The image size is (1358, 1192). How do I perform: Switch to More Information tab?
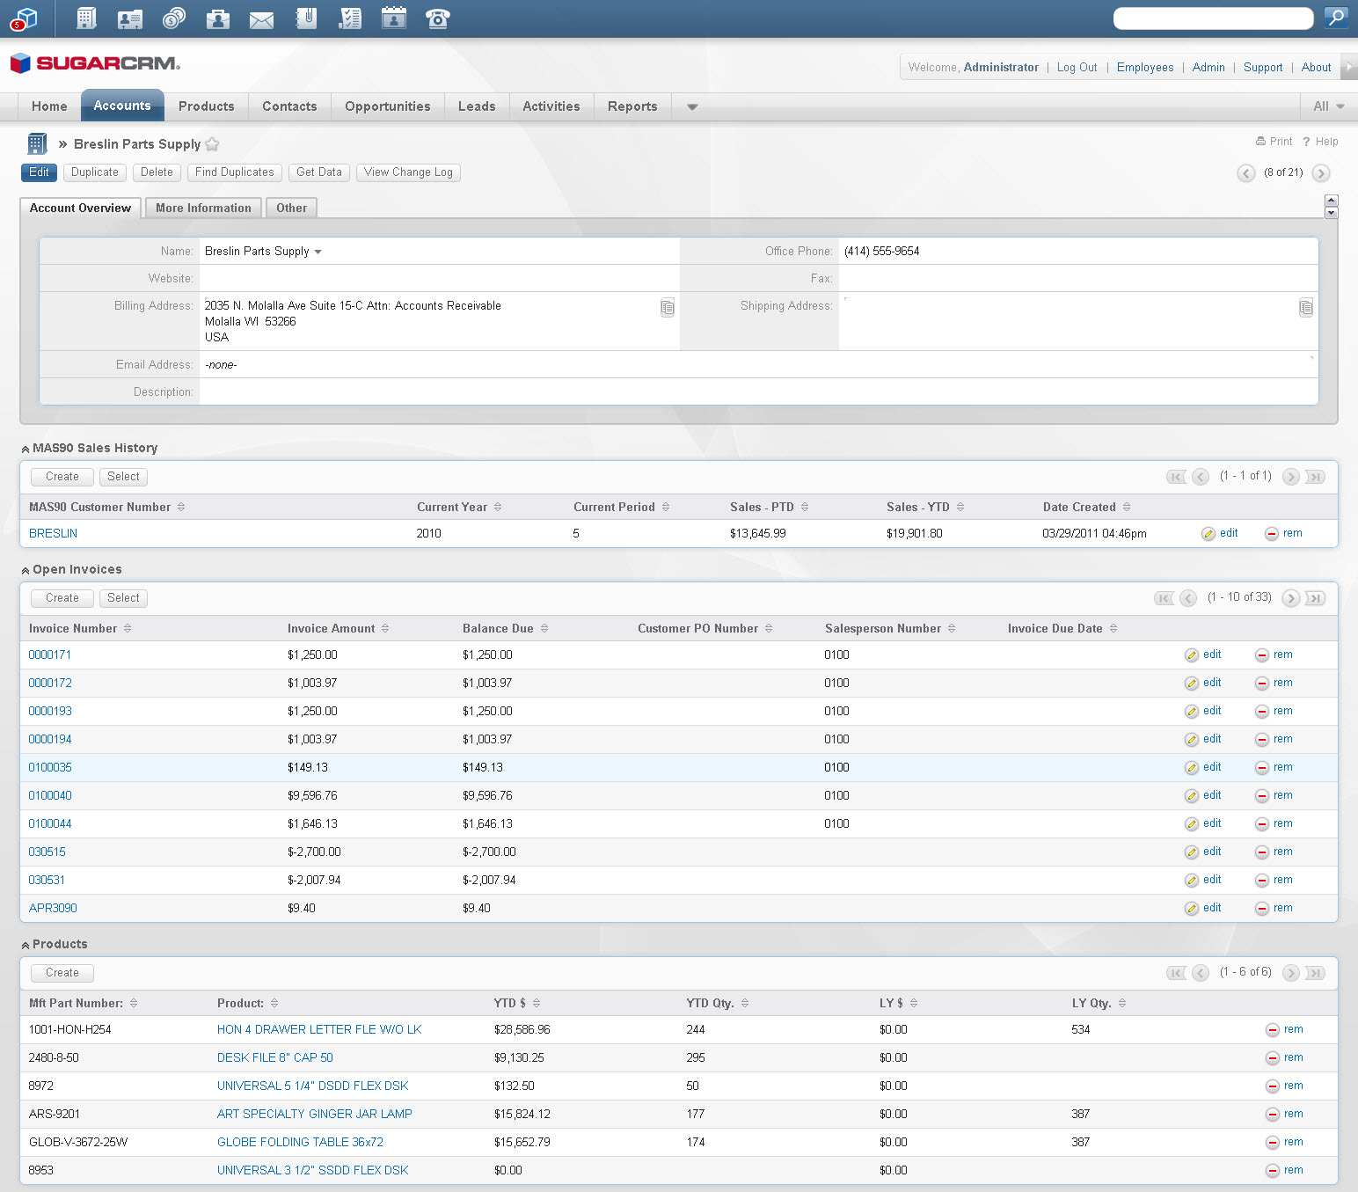(x=203, y=208)
